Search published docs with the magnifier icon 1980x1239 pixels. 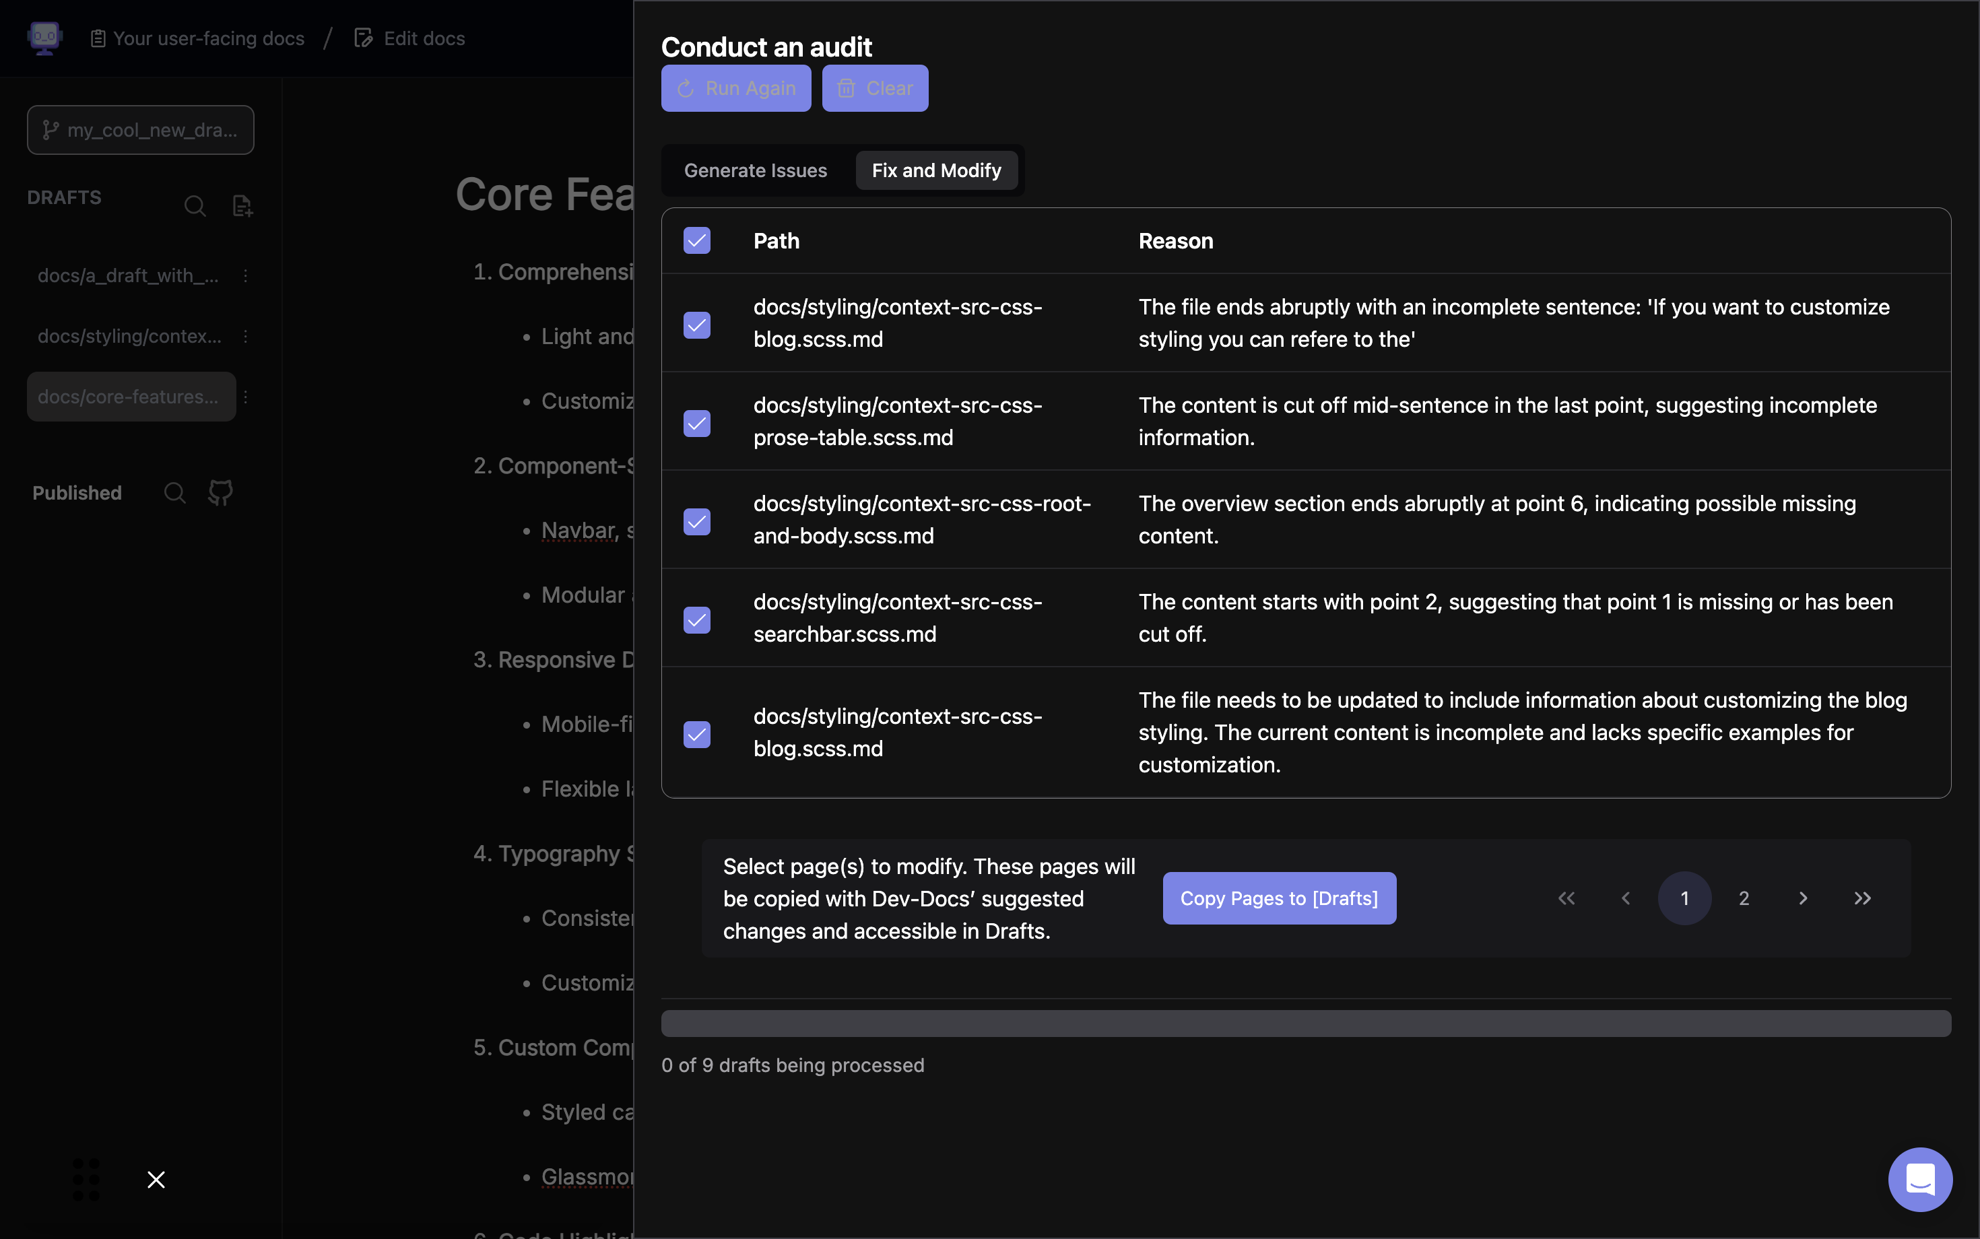[174, 492]
